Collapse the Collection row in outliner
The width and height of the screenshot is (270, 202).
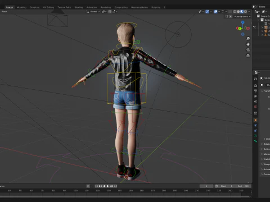pyautogui.click(x=259, y=20)
